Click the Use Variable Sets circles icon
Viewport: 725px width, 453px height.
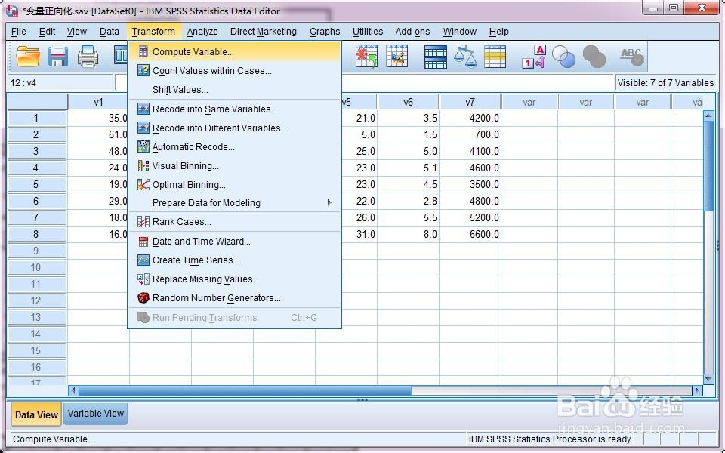tap(564, 57)
